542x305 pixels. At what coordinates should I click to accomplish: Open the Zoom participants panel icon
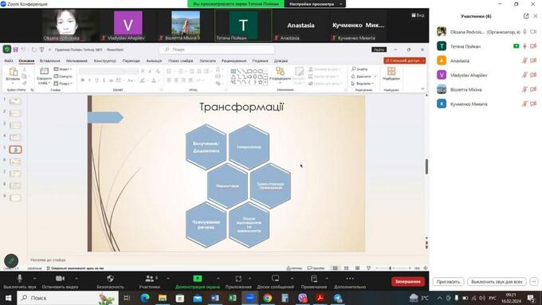[150, 279]
